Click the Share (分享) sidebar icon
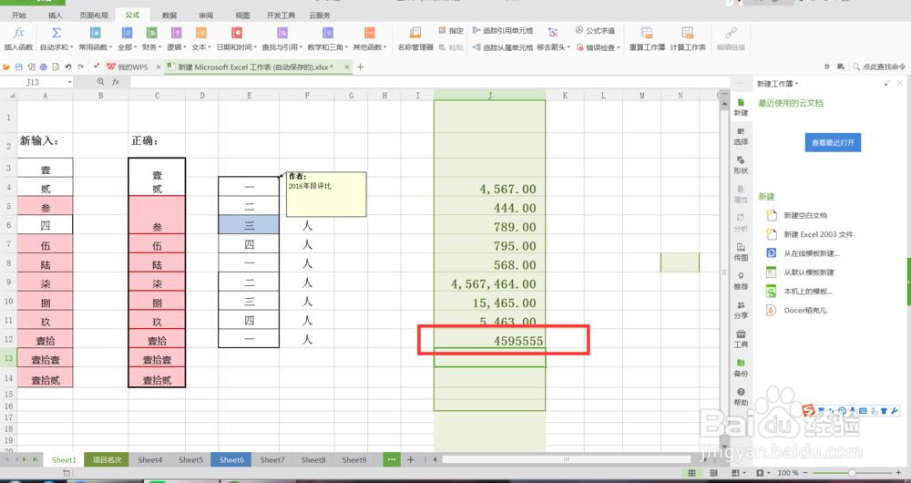The height and width of the screenshot is (483, 911). (x=741, y=310)
